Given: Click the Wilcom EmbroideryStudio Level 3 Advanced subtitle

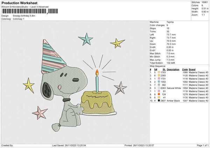Looking at the screenshot, I should [25, 7].
